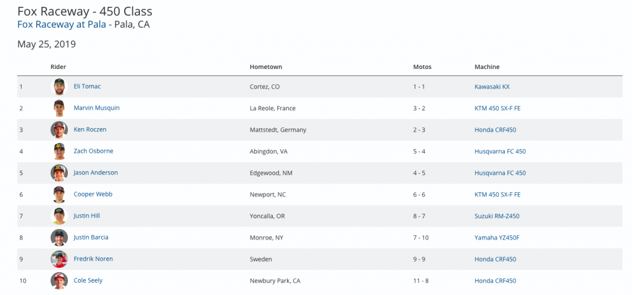
Task: Open Fredrik Noren's rider name link
Action: click(93, 259)
